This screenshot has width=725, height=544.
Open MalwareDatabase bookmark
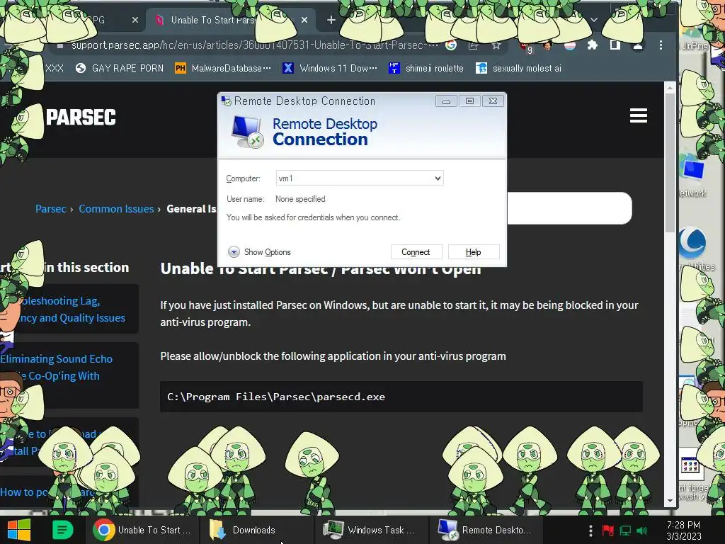pyautogui.click(x=223, y=69)
